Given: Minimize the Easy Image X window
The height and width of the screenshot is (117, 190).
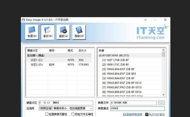Looking at the screenshot, I should 146,20.
